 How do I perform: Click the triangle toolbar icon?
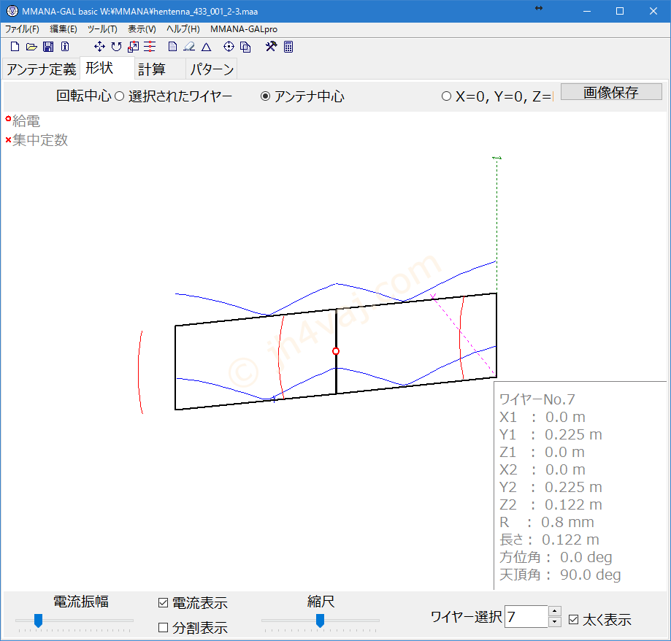point(206,47)
